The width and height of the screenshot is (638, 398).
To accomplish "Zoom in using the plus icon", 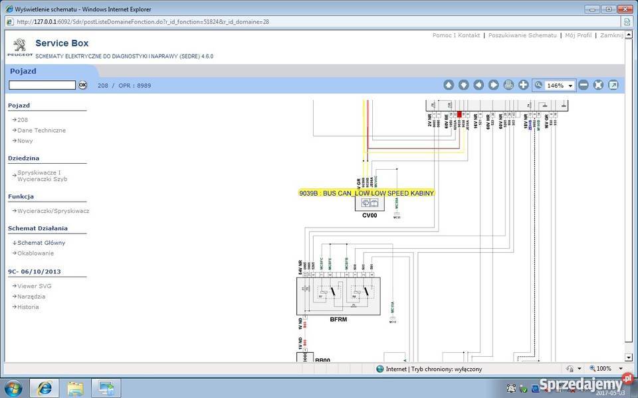I will tap(524, 85).
